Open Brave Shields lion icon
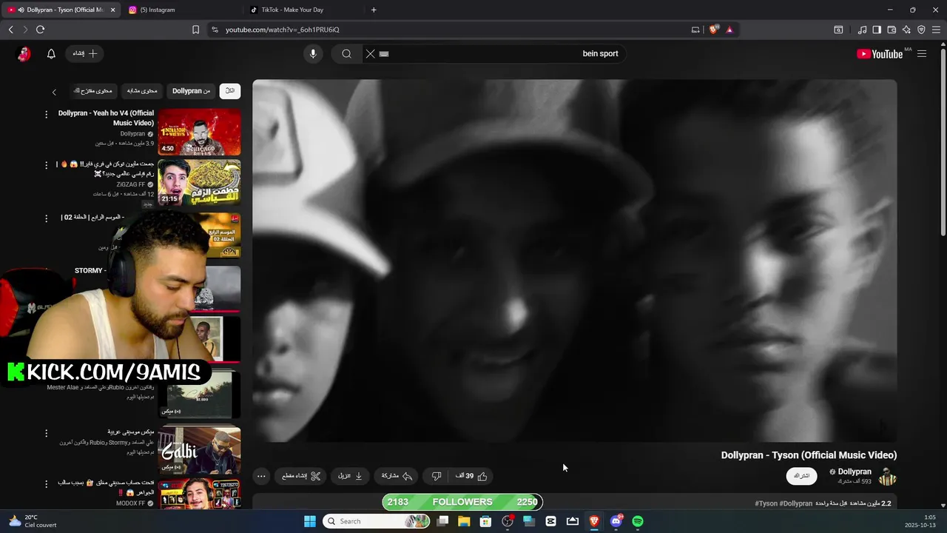 tap(713, 30)
